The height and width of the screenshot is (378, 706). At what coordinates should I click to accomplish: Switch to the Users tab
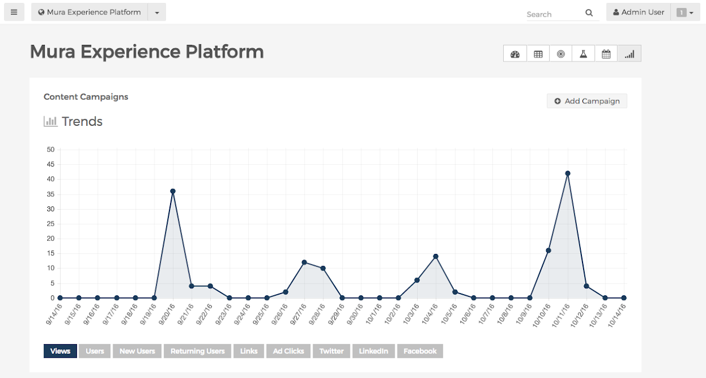(x=95, y=351)
